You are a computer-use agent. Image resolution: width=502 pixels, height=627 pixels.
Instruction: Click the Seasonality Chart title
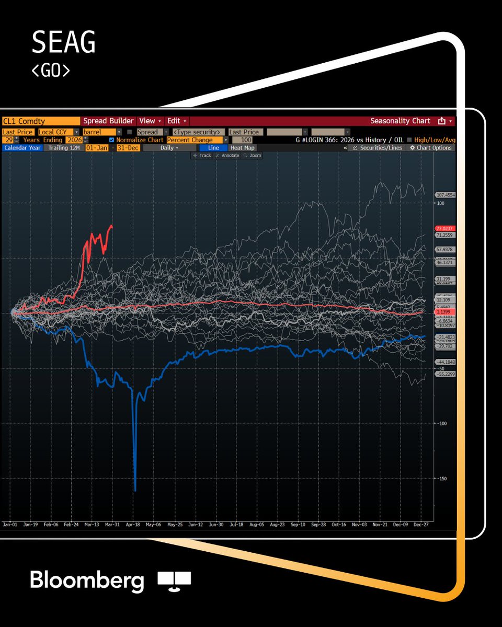[x=401, y=121]
